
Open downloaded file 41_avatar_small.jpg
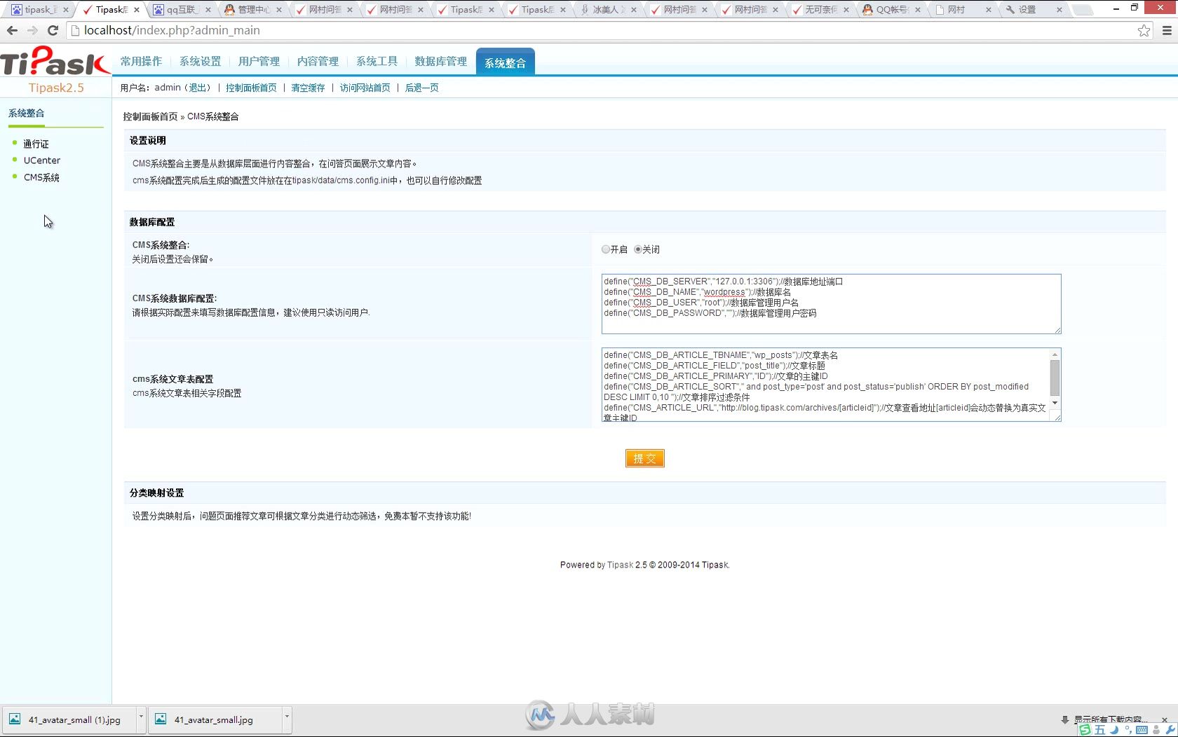[215, 719]
